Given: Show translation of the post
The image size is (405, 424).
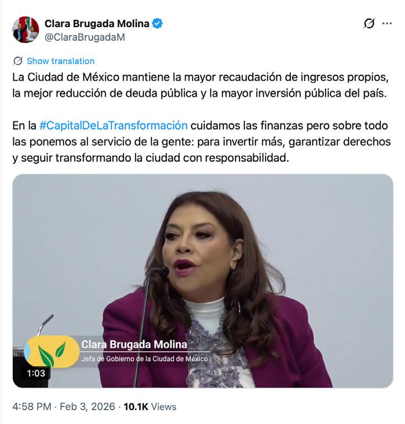Looking at the screenshot, I should (61, 61).
